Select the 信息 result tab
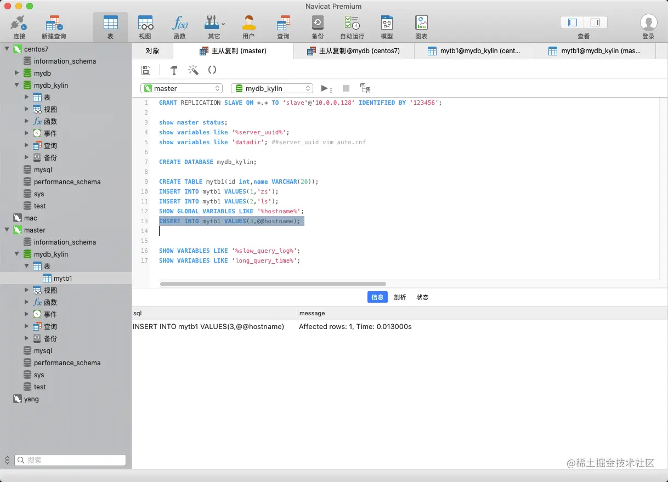 377,297
